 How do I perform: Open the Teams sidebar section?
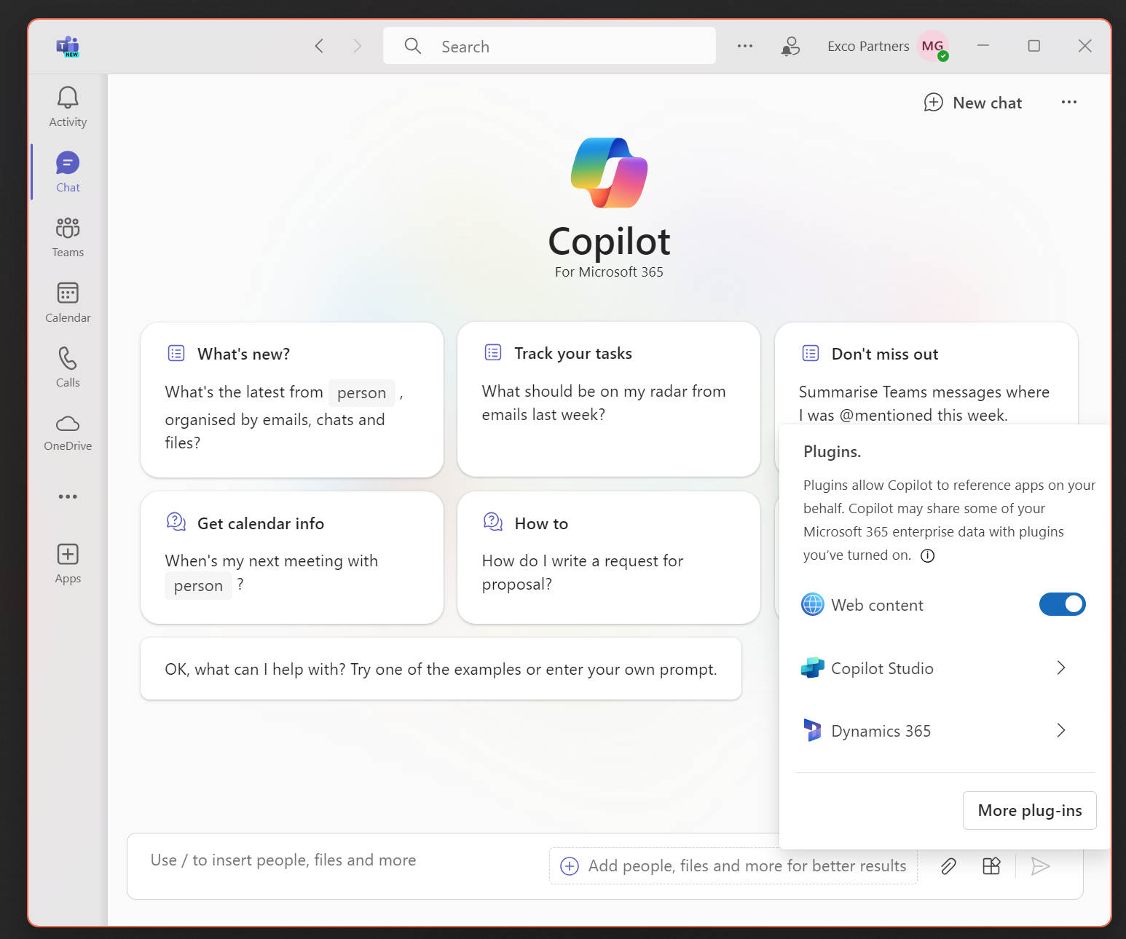pos(68,237)
